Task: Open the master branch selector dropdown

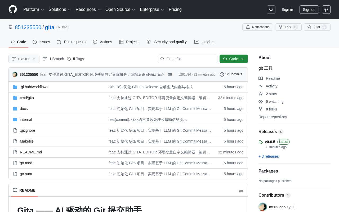Action: click(24, 59)
